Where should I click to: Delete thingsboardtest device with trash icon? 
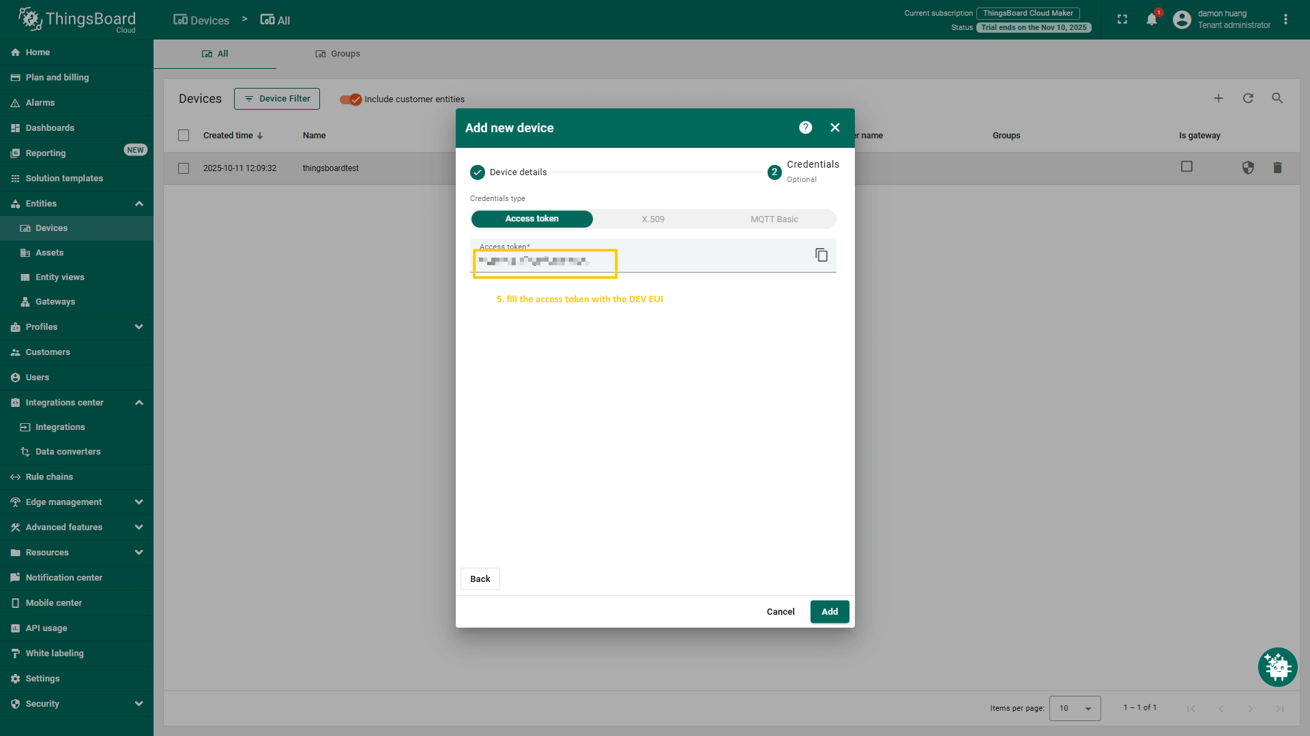click(1277, 168)
